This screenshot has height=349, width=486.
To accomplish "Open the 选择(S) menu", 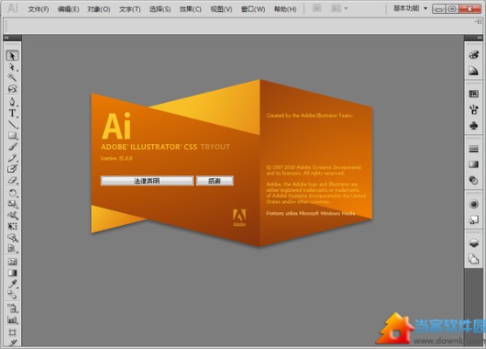I will click(160, 10).
